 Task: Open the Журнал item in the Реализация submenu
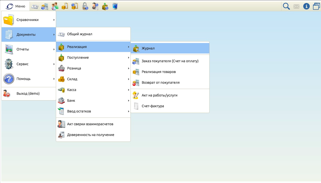(170, 48)
